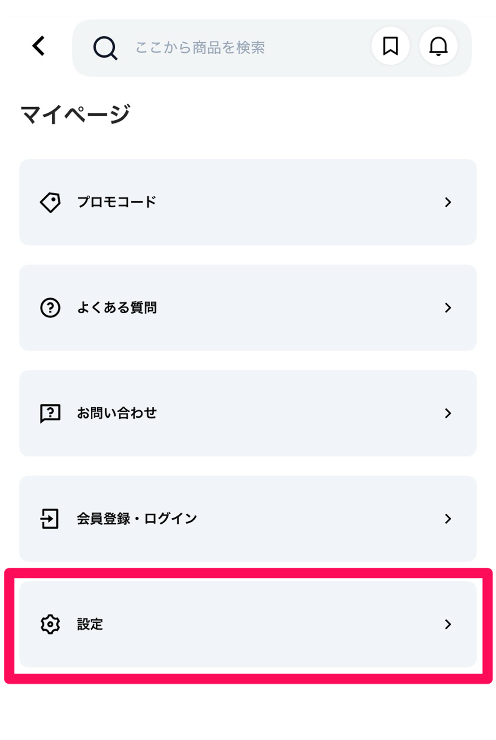The image size is (496, 740).
Task: Select 会員登録・ログイン text label
Action: point(137,519)
